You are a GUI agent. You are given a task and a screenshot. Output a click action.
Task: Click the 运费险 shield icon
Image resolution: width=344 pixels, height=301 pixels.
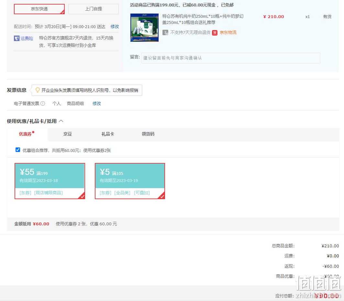[17, 38]
